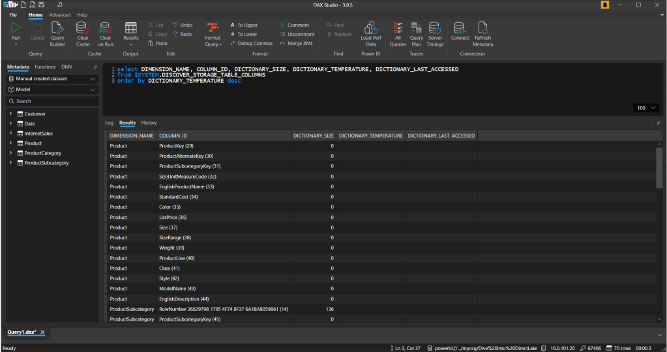Click the Load Perf Data icon
Screen dimensions: 667x352
click(x=371, y=29)
